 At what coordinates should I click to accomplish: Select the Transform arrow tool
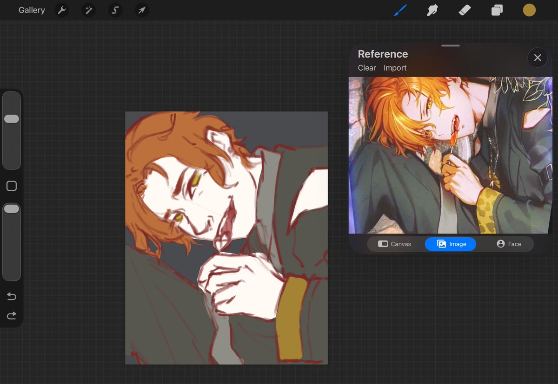pos(142,10)
